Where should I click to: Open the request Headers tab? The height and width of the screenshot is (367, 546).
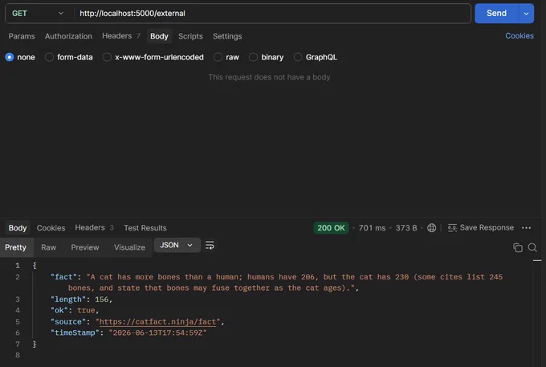120,36
